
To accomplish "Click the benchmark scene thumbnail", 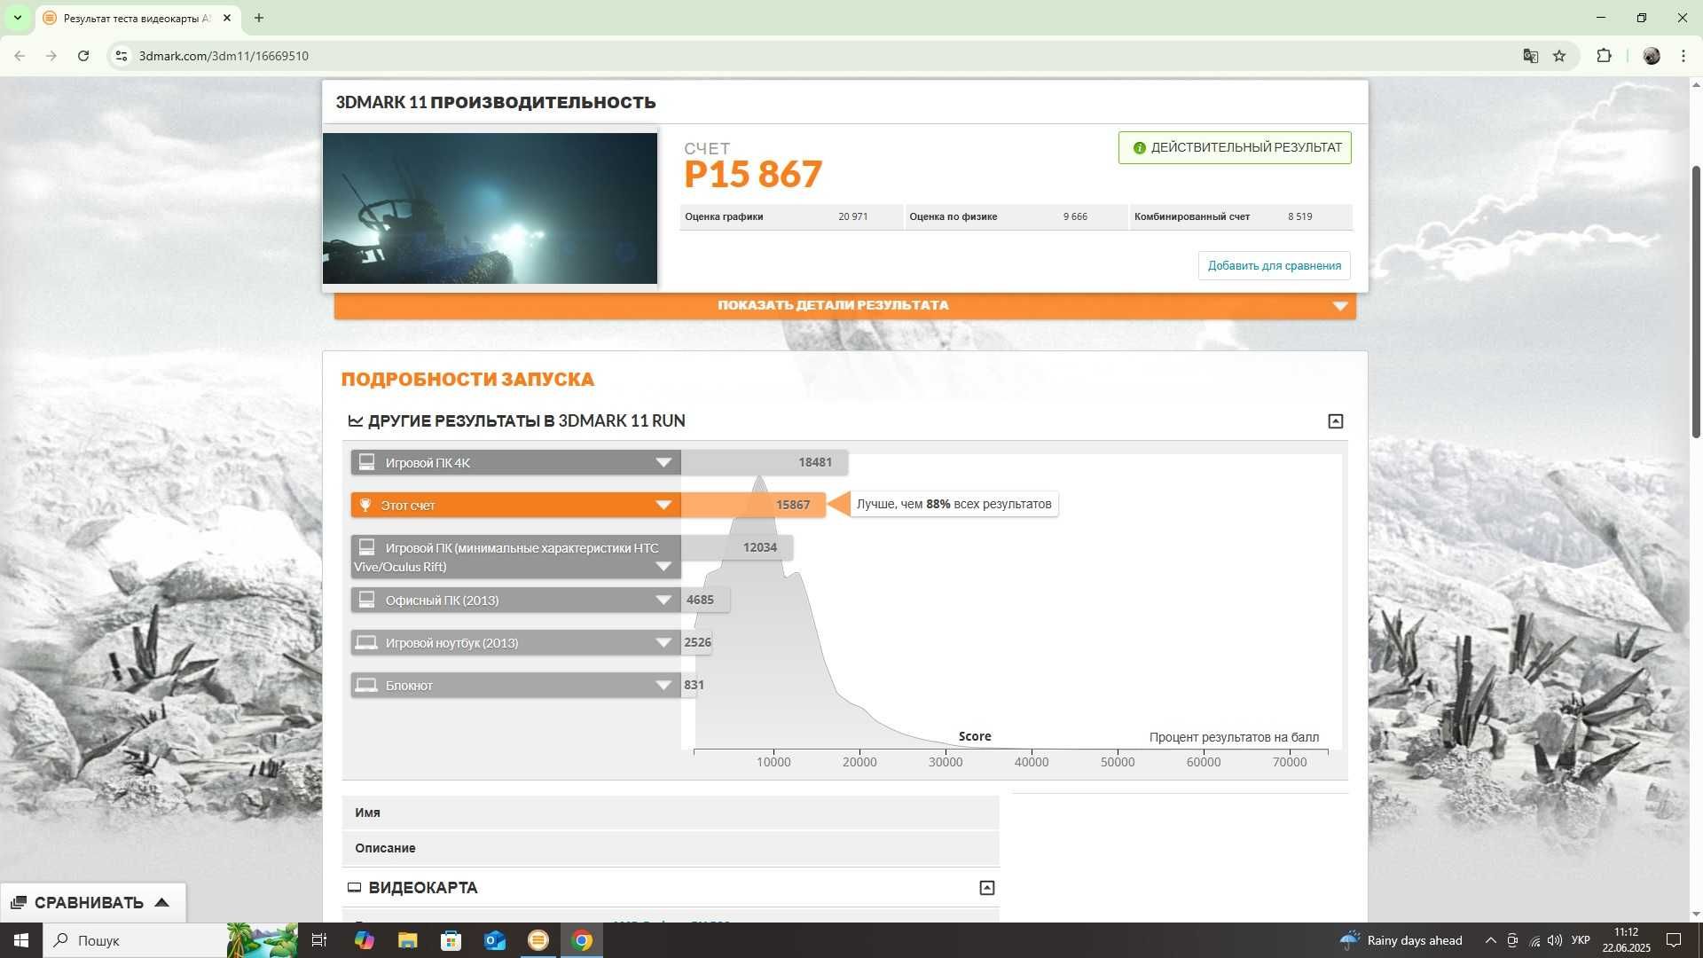I will tap(490, 208).
